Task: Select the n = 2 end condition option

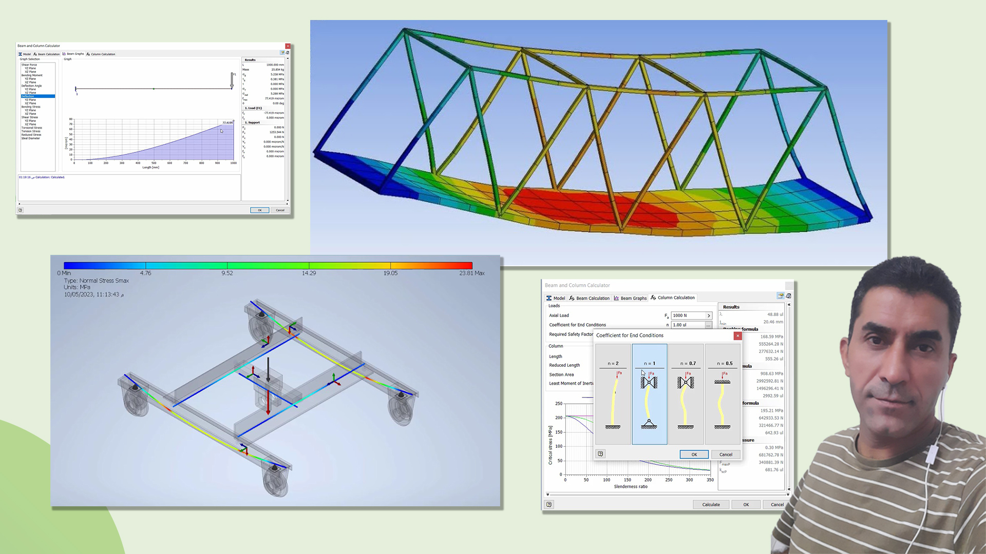Action: pos(613,394)
